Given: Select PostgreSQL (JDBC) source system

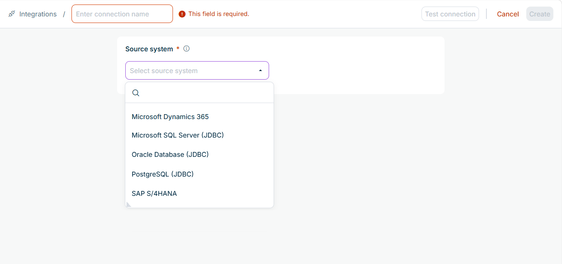Looking at the screenshot, I should pos(199,174).
